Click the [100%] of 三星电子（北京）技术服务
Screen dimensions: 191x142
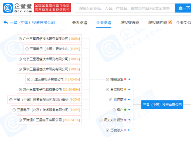click(x=75, y=110)
